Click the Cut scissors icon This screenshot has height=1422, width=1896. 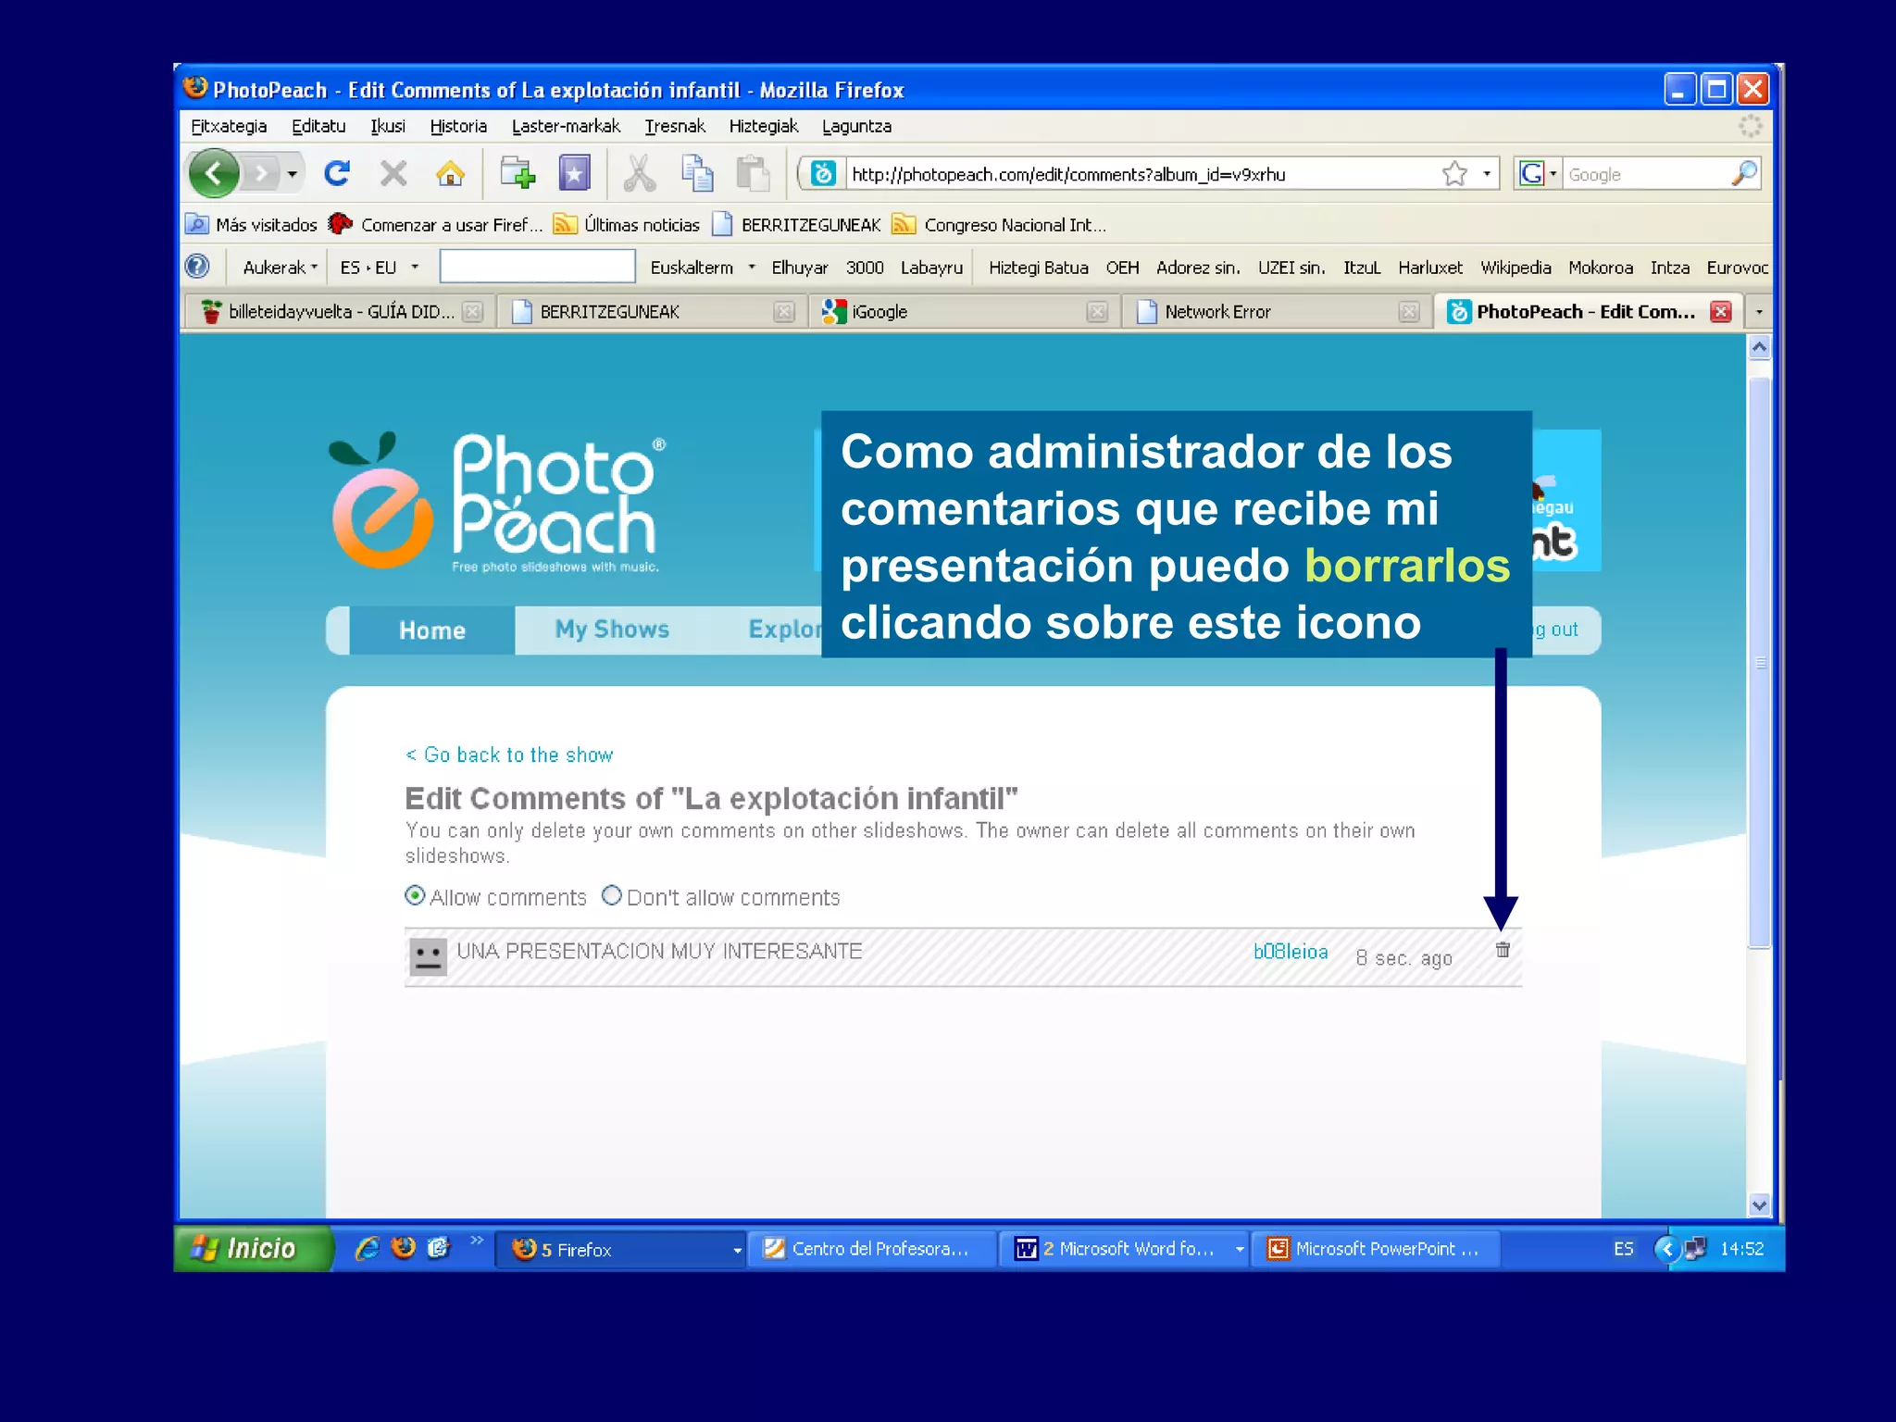[x=639, y=173]
